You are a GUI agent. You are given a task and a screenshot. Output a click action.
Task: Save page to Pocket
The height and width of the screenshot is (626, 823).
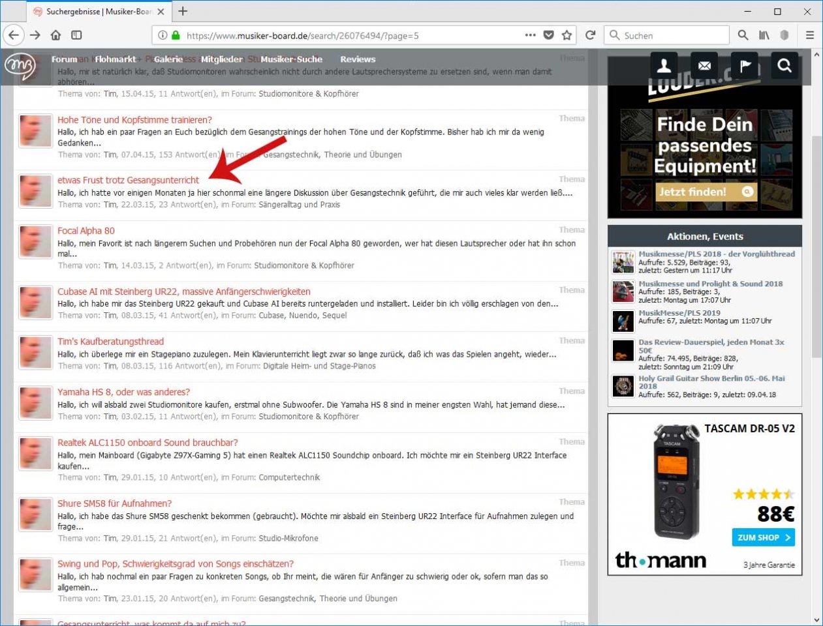pos(549,35)
